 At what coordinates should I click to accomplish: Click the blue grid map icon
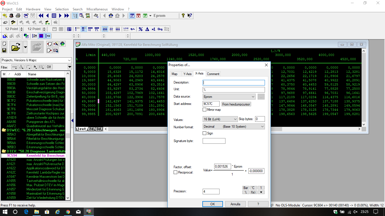click(54, 16)
